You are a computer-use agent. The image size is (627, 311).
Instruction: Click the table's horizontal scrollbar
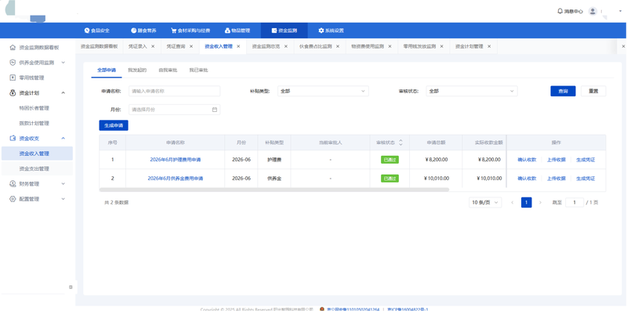[x=274, y=190]
